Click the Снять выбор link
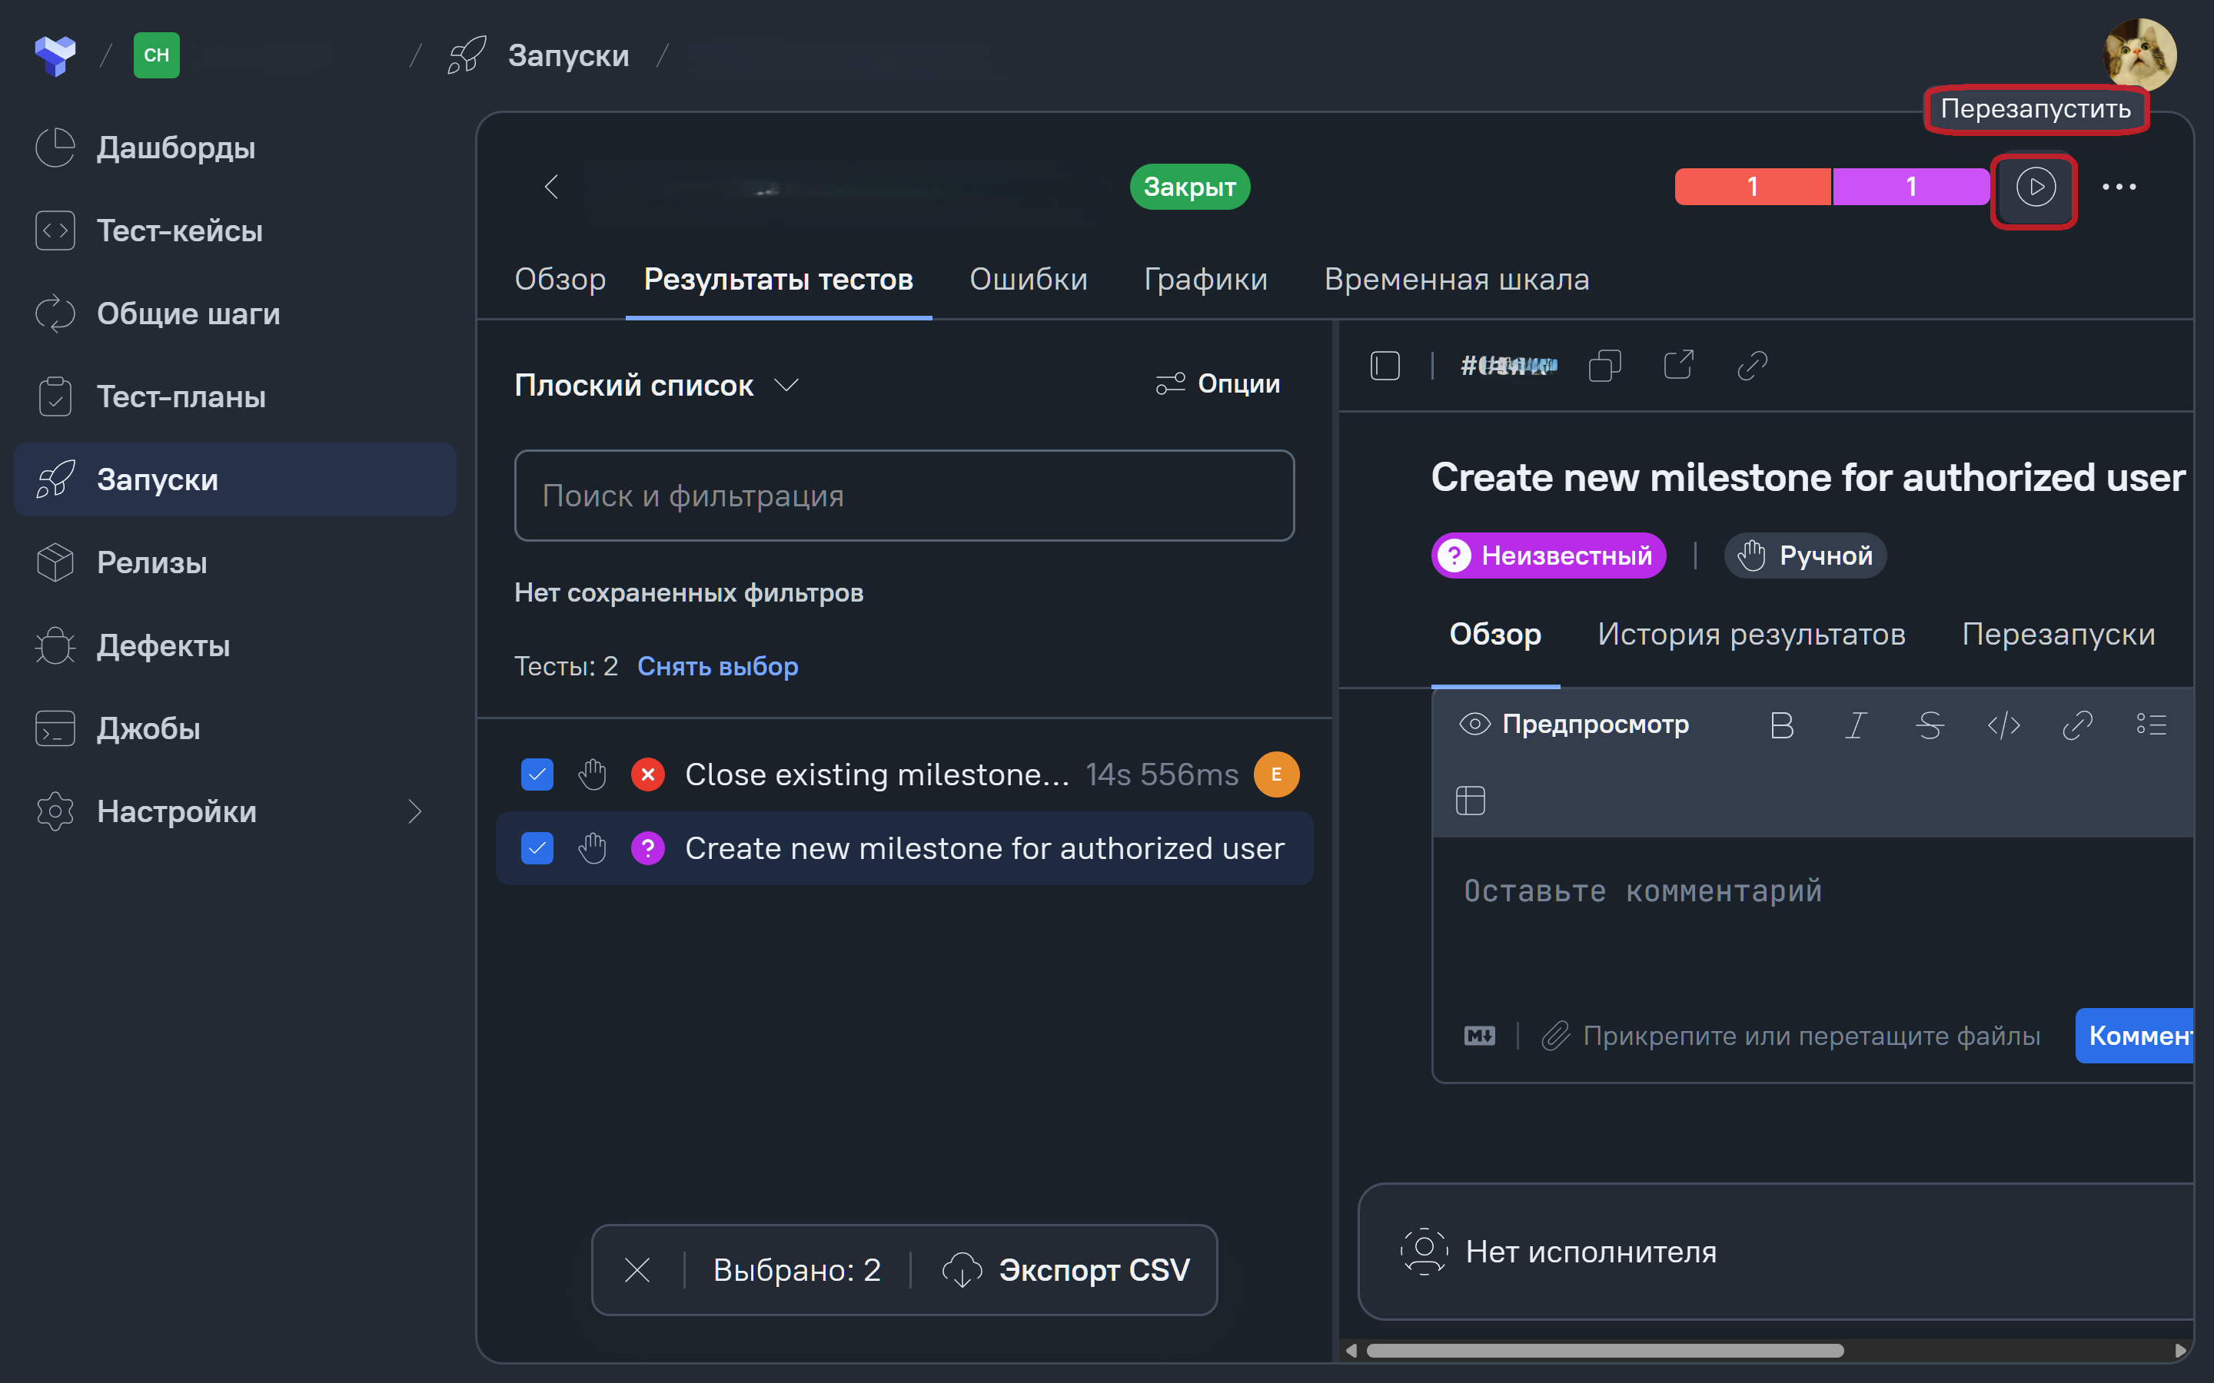This screenshot has width=2214, height=1383. [717, 666]
